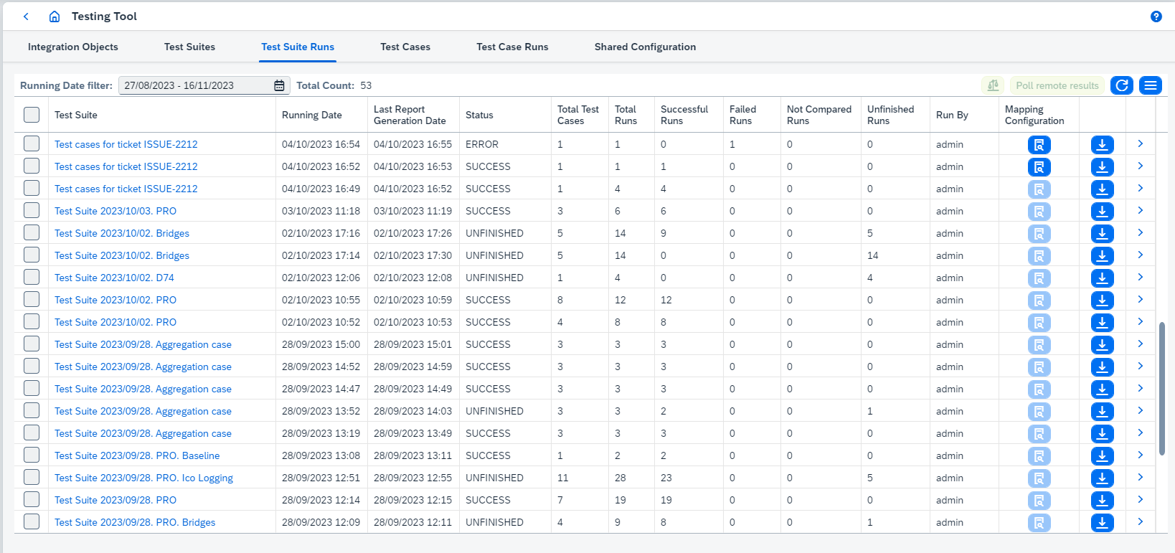
Task: Click the compare scales icon
Action: 993,85
